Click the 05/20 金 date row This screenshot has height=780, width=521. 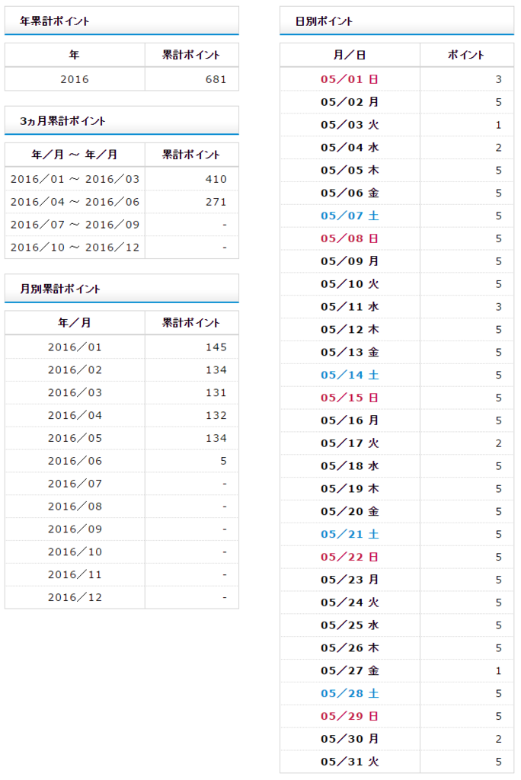397,512
